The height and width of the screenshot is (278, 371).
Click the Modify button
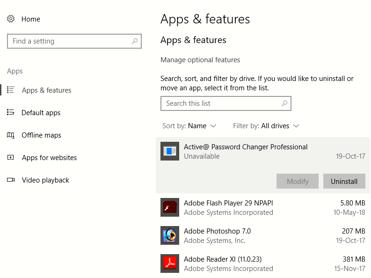pos(298,182)
